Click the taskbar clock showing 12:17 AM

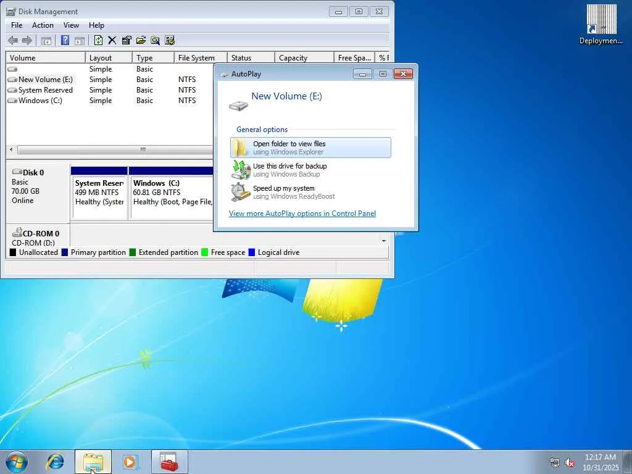[x=601, y=462]
